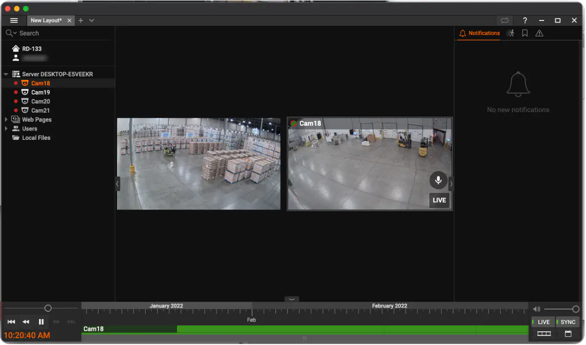This screenshot has width=586, height=345.
Task: Toggle the SYNC button
Action: click(567, 322)
